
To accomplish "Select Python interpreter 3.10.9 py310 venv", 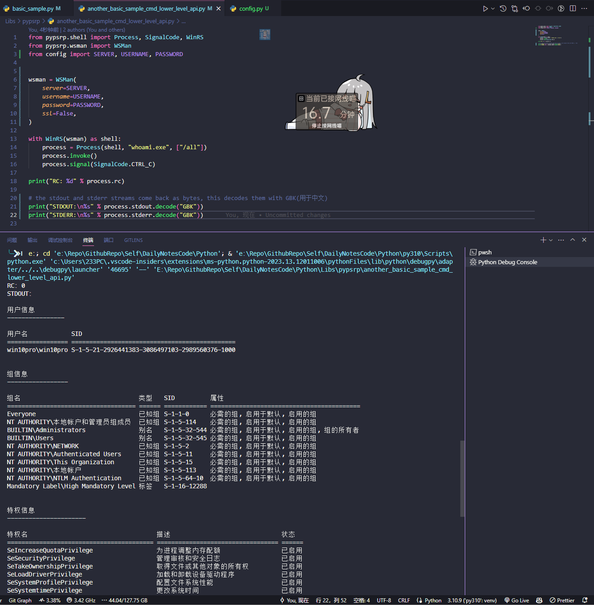I will pos(472,600).
